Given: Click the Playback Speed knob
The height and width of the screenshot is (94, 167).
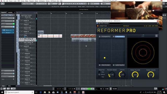Looking at the screenshot, I should coord(112,75).
